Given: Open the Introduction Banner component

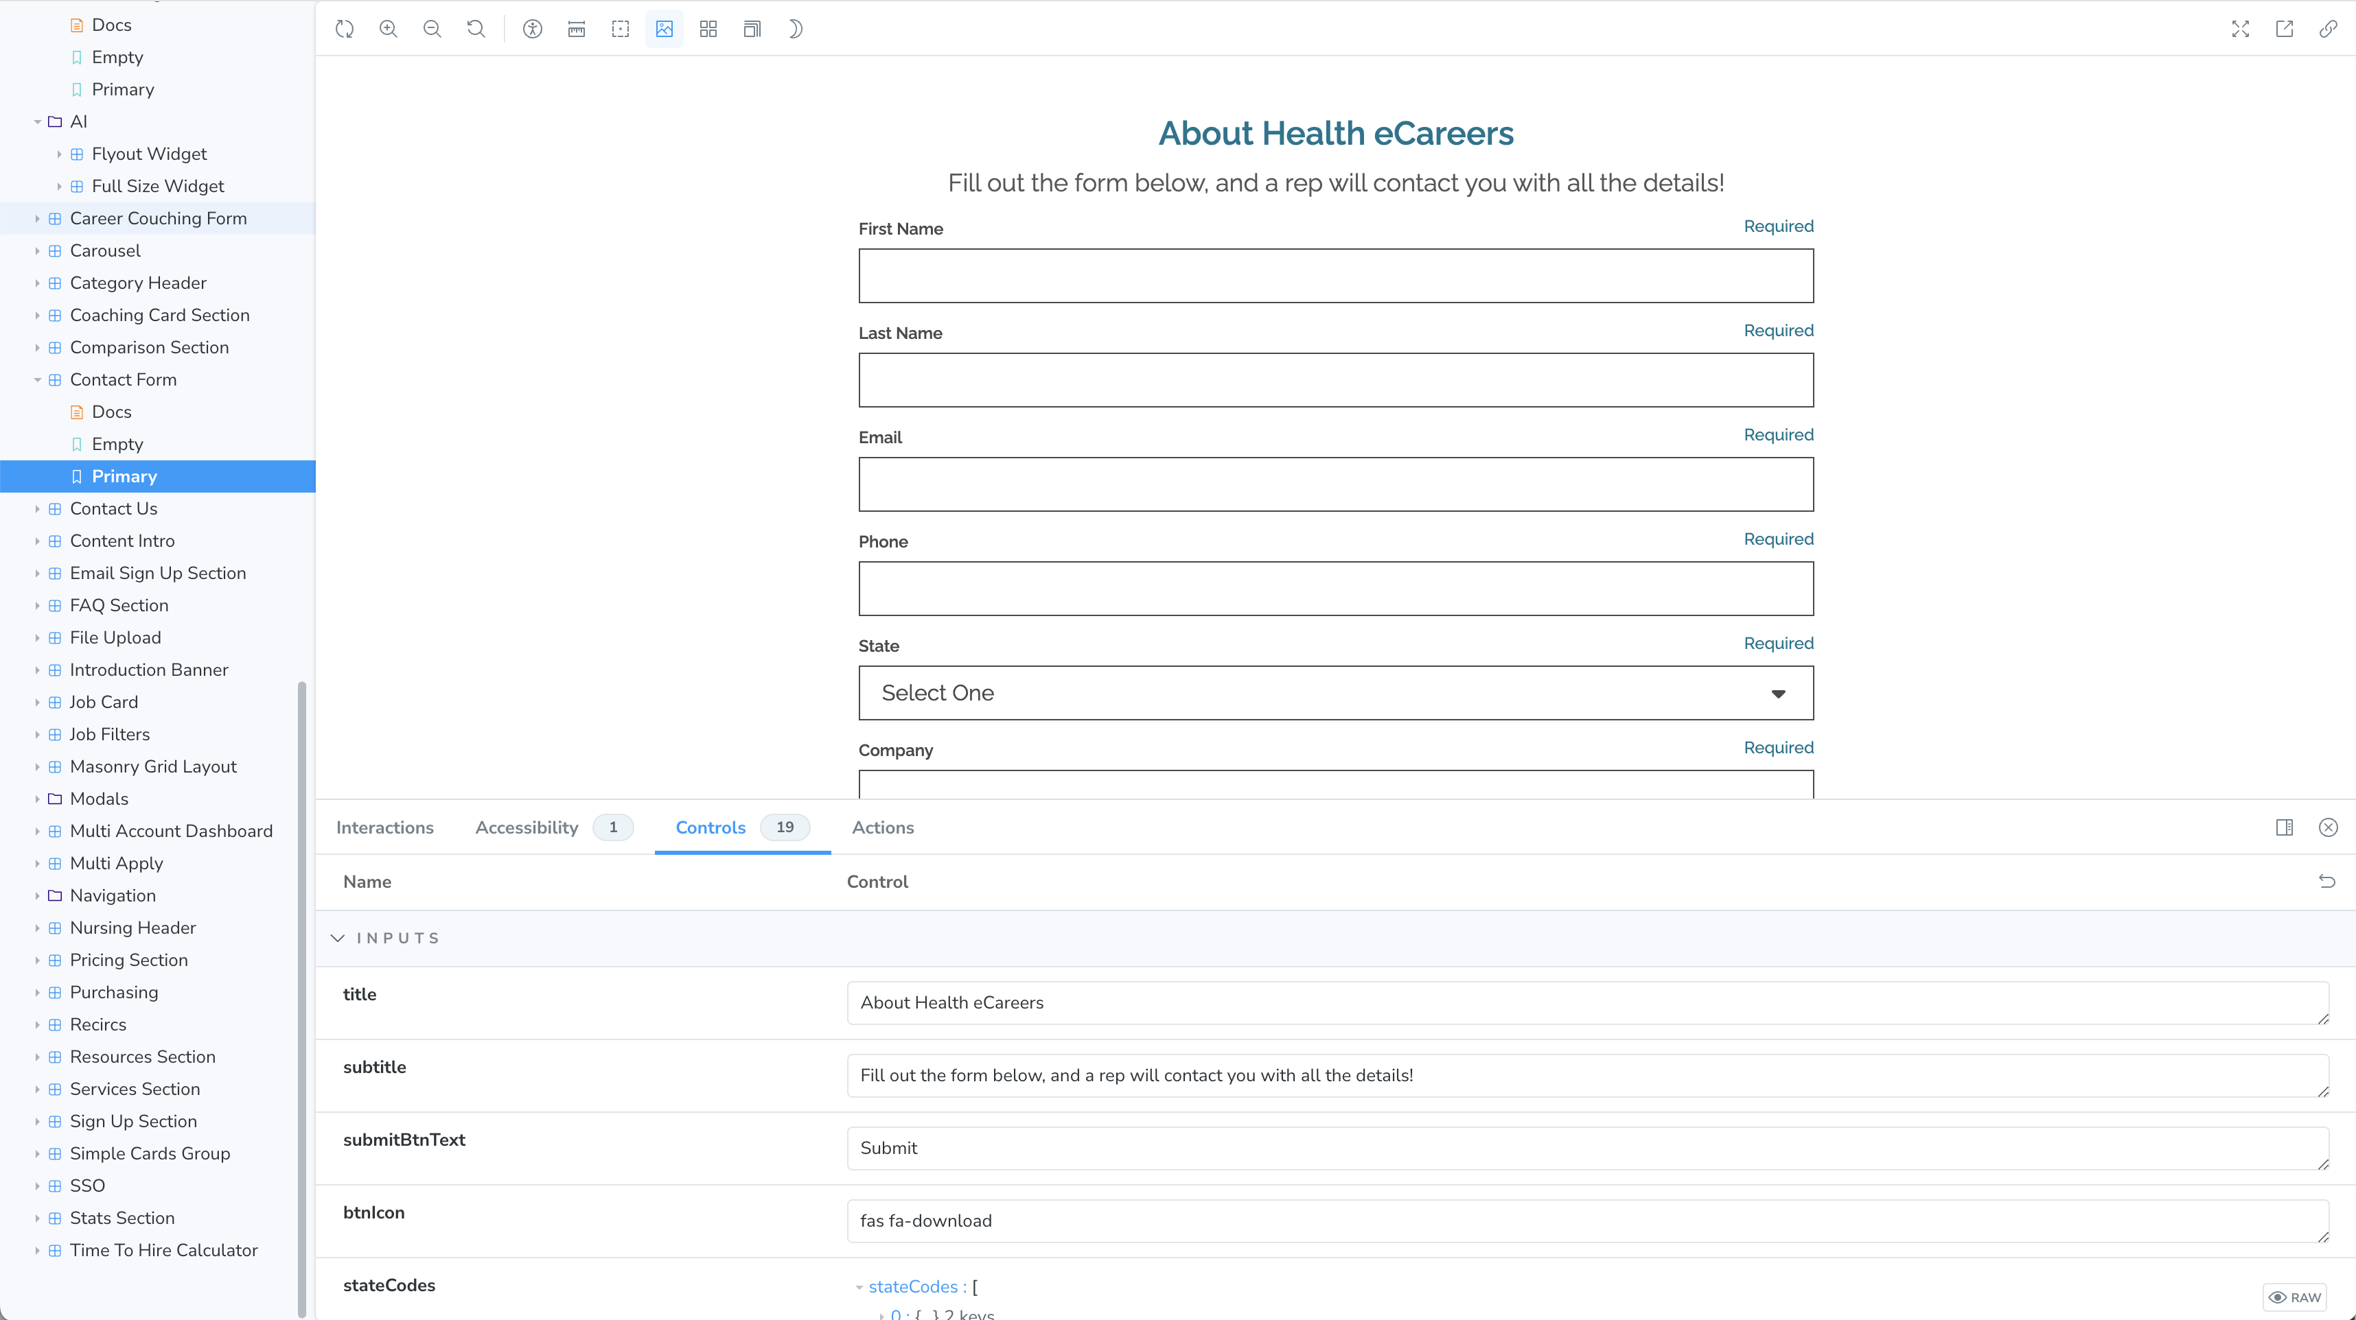Looking at the screenshot, I should click(149, 670).
